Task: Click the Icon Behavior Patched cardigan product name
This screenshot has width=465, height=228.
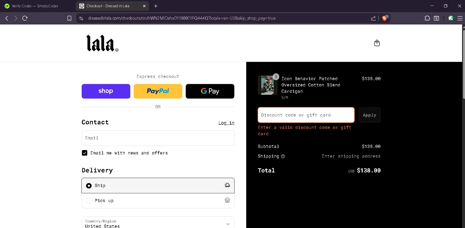Action: pyautogui.click(x=311, y=85)
